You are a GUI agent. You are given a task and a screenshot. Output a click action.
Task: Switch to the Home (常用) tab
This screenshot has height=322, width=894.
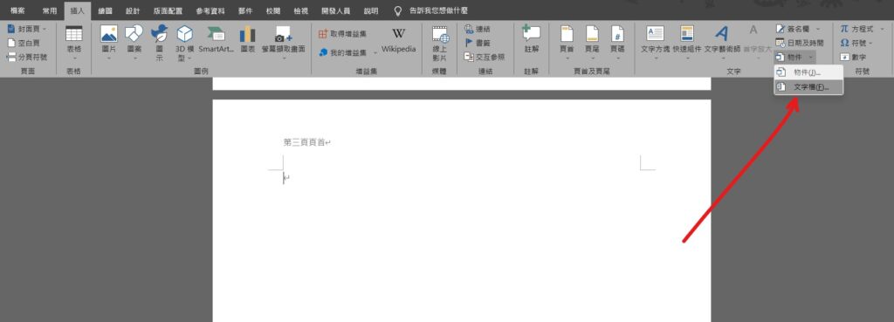50,10
